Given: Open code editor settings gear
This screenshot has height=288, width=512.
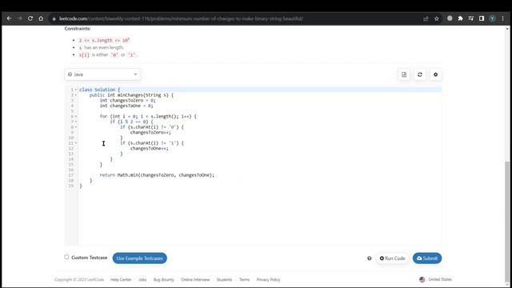Looking at the screenshot, I should click(x=435, y=74).
